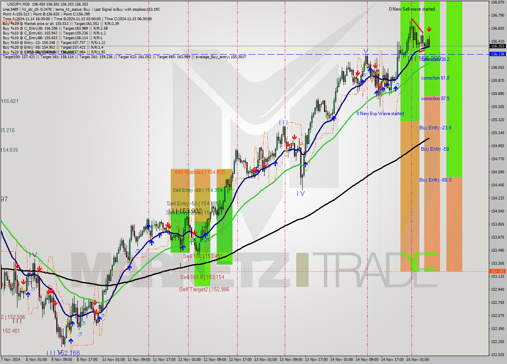Image resolution: width=507 pixels, height=364 pixels.
Task: Click the 'Buy Entry -23.6' label
Action: pos(435,128)
